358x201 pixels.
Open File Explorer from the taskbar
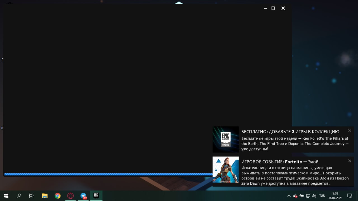45,196
